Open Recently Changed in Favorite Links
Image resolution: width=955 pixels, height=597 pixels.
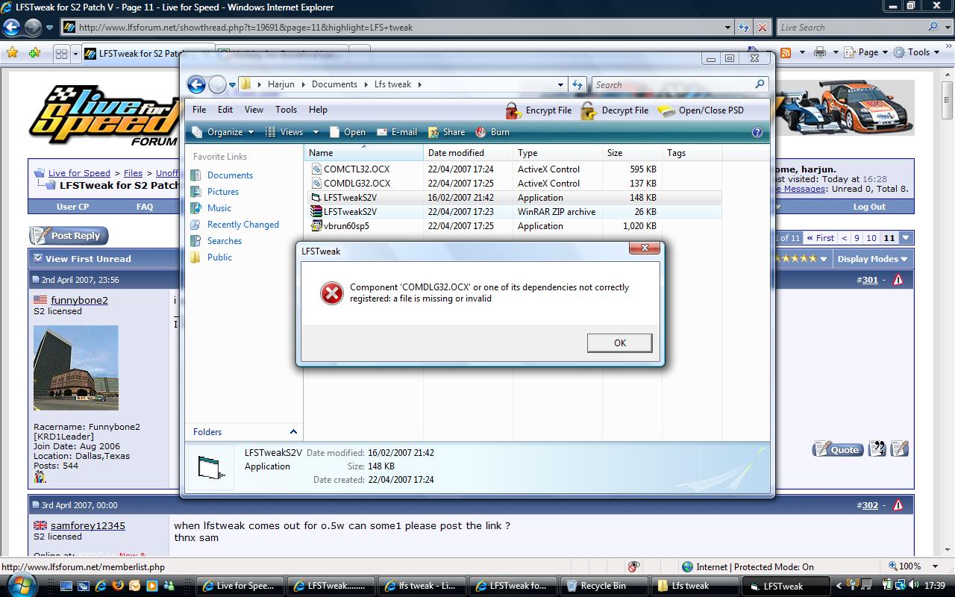click(x=242, y=224)
